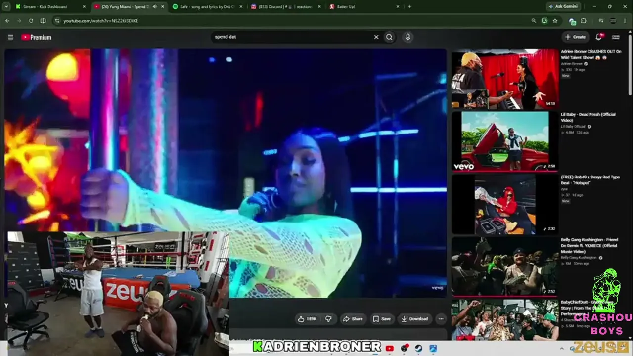Image resolution: width=633 pixels, height=356 pixels.
Task: Go to YouTube Premium home logo
Action: tap(36, 37)
